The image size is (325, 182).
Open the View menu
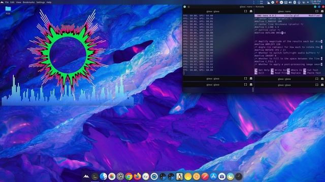19,2
